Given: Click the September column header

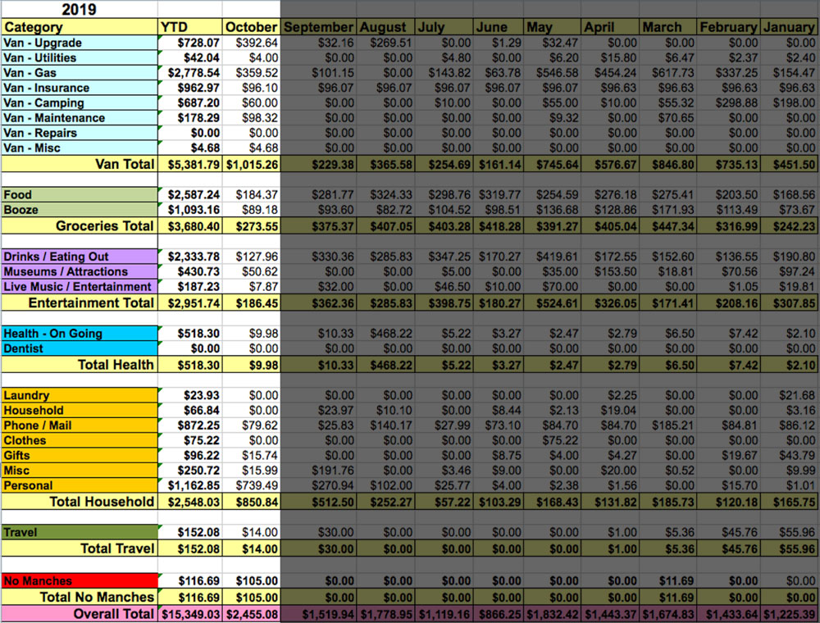Looking at the screenshot, I should 318,27.
